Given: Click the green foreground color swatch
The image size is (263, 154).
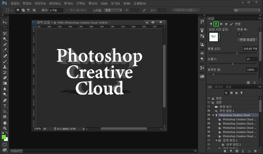Looking at the screenshot, I should pyautogui.click(x=4, y=137).
